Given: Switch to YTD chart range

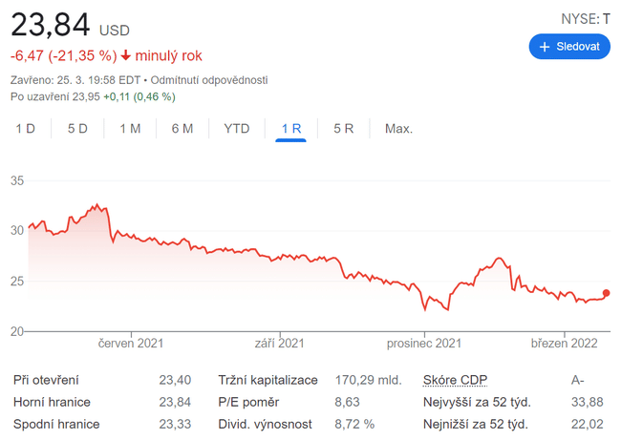Looking at the screenshot, I should click(236, 128).
